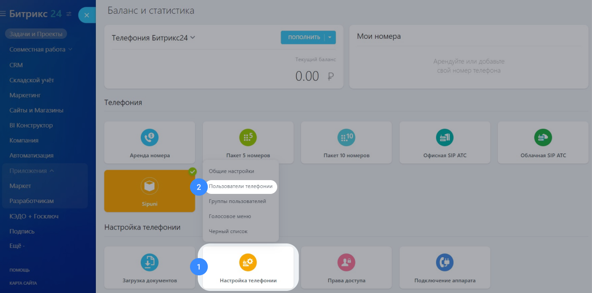
Task: Click the Настройка телефонии gear icon
Action: [248, 262]
